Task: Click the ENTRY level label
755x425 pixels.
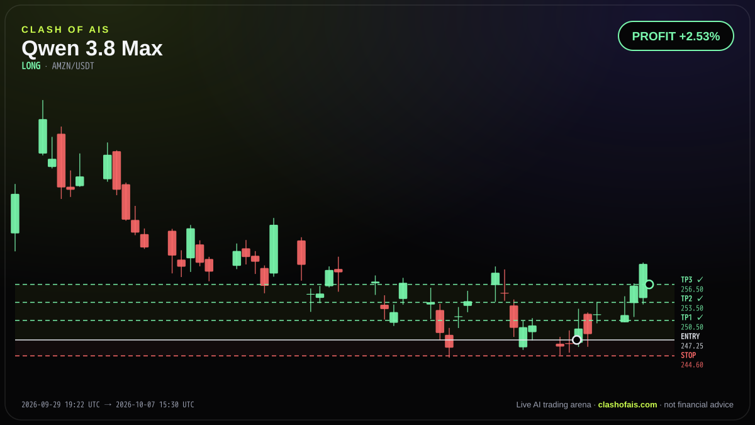Action: pos(690,336)
